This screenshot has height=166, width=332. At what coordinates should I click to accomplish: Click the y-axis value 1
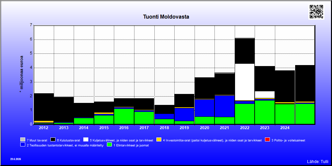click(x=31, y=110)
